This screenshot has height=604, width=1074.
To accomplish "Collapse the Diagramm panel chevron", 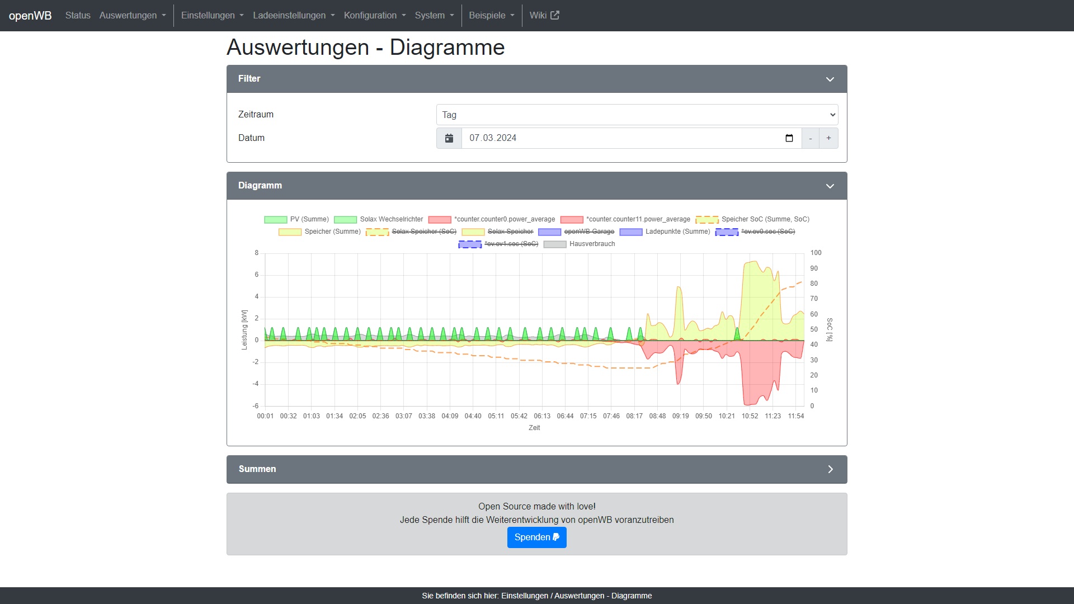I will pos(830,186).
